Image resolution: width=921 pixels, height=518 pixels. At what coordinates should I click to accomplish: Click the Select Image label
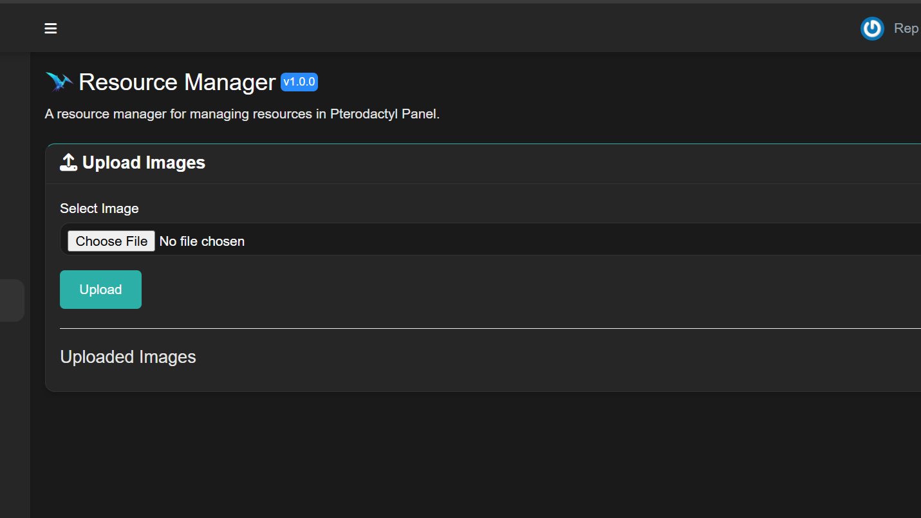click(x=99, y=208)
